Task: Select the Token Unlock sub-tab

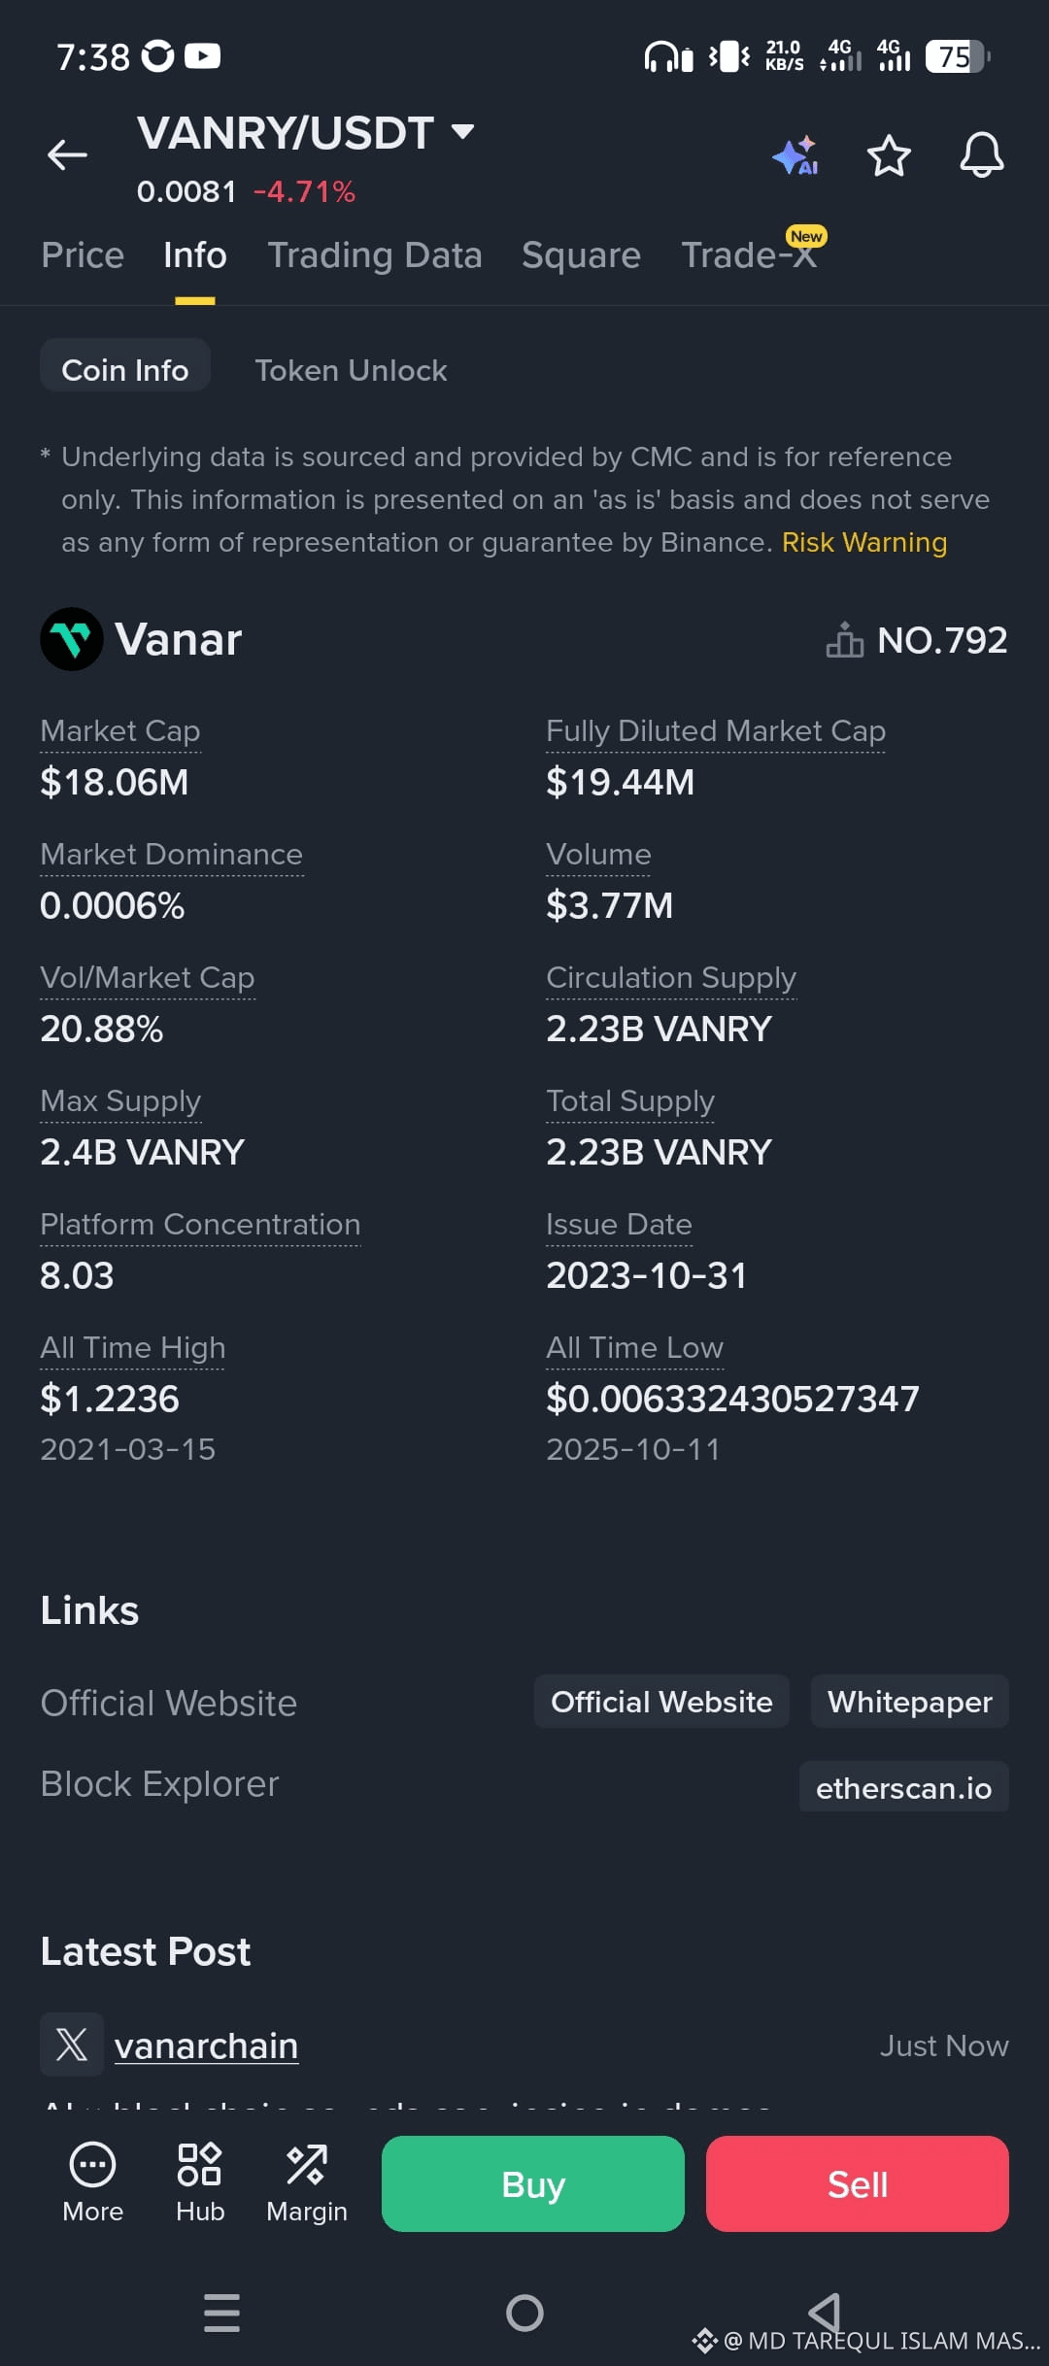Action: (351, 370)
